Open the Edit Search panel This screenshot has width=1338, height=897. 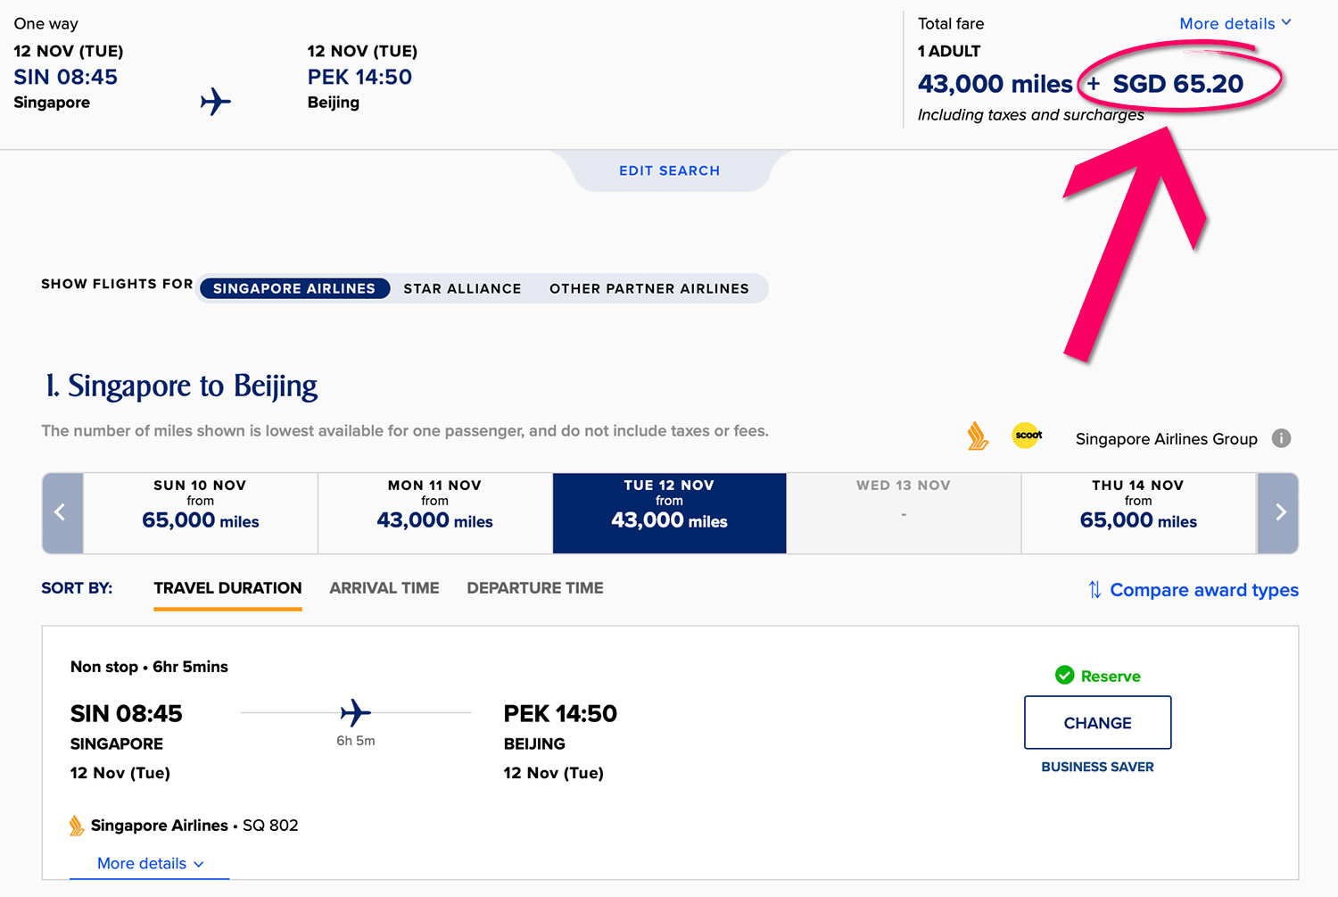[669, 170]
